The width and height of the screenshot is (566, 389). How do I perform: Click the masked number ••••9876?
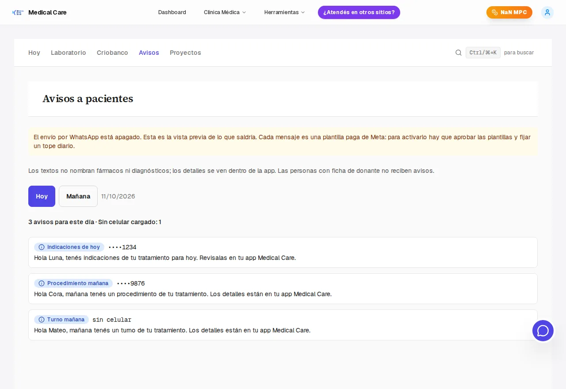pos(130,283)
